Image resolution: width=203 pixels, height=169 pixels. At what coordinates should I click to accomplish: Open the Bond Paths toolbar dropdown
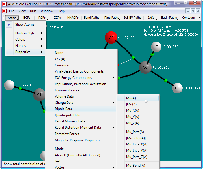pyautogui.click(x=92, y=18)
